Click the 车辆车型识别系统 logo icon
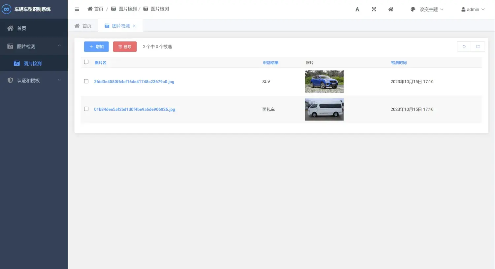The height and width of the screenshot is (269, 495). pos(6,9)
